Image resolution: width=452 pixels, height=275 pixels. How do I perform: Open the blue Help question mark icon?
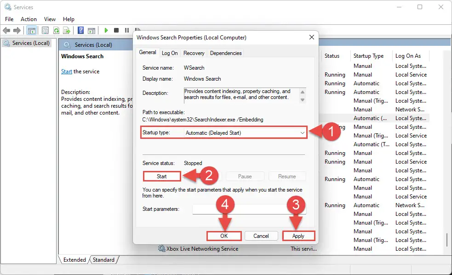point(81,30)
